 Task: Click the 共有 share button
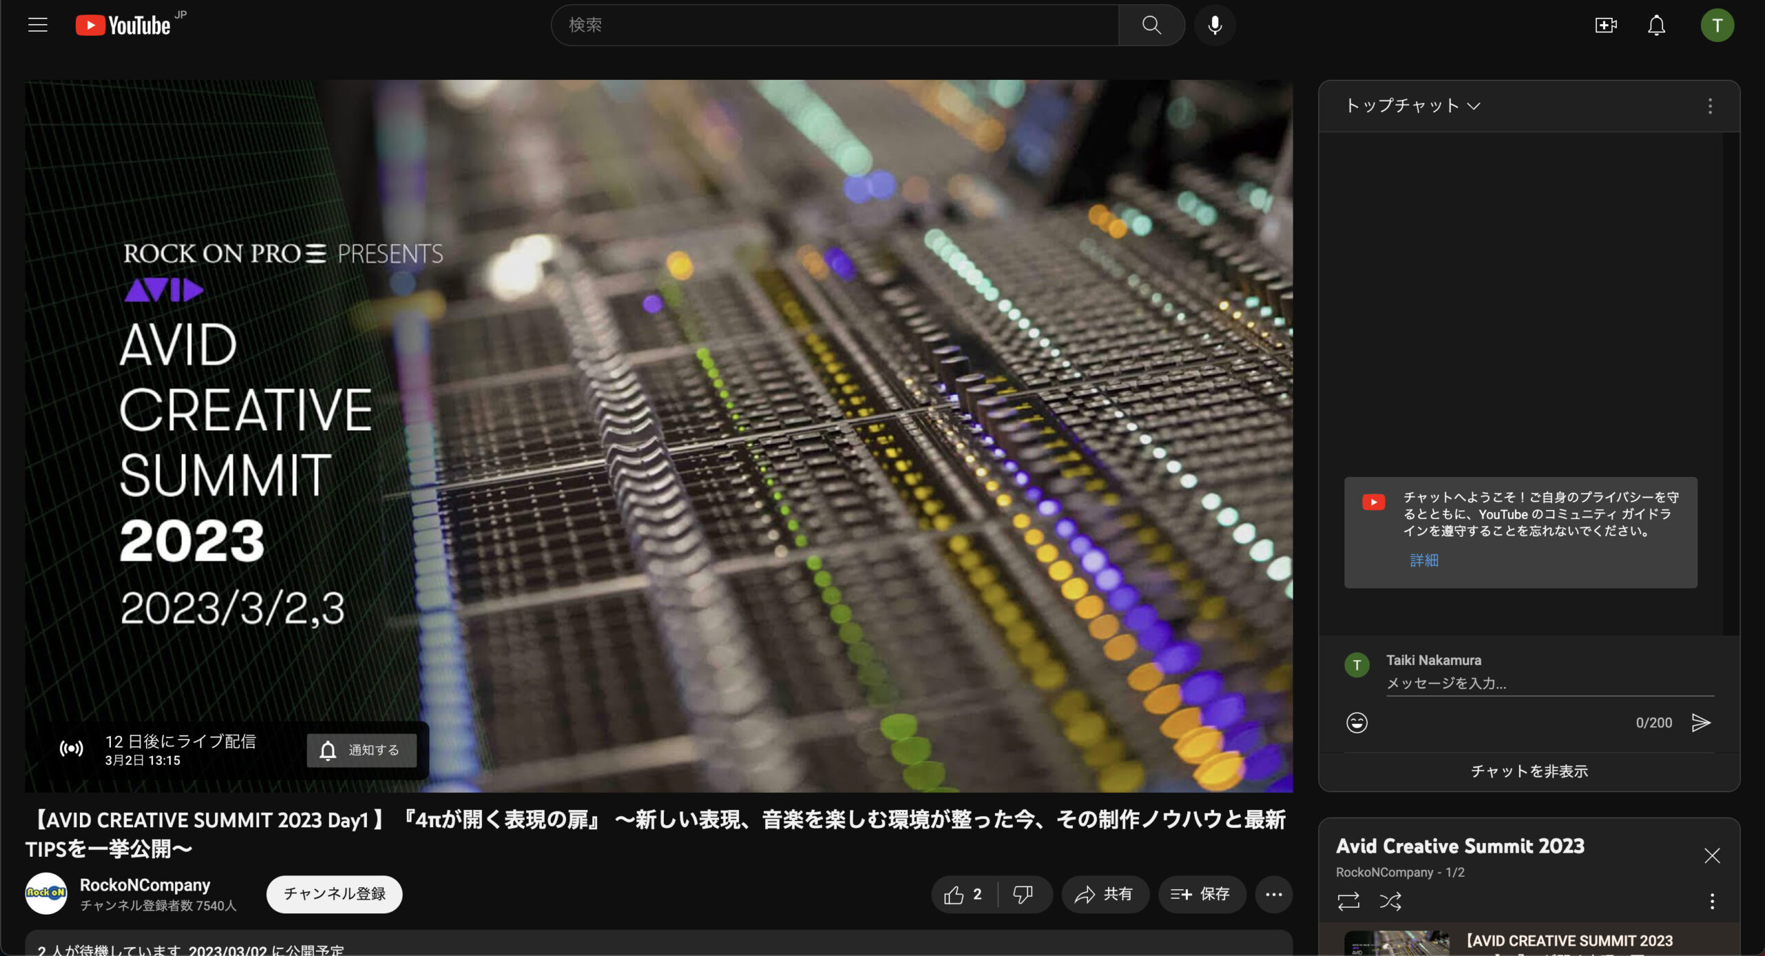pyautogui.click(x=1105, y=895)
